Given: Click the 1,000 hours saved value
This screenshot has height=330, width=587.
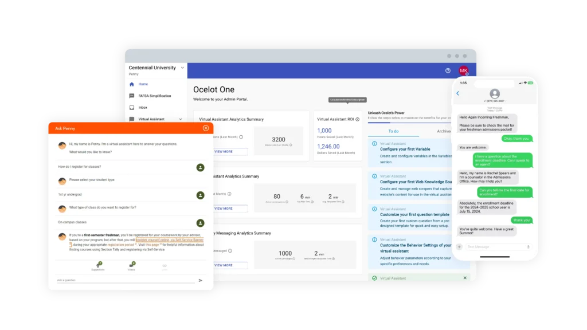Looking at the screenshot, I should coord(324,131).
